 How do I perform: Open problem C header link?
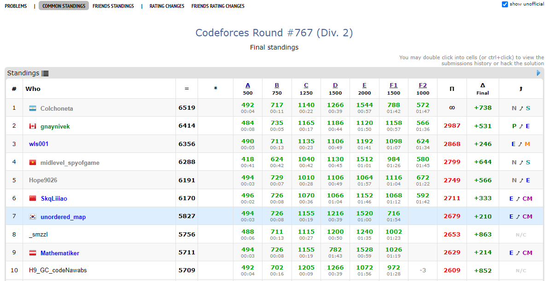306,85
